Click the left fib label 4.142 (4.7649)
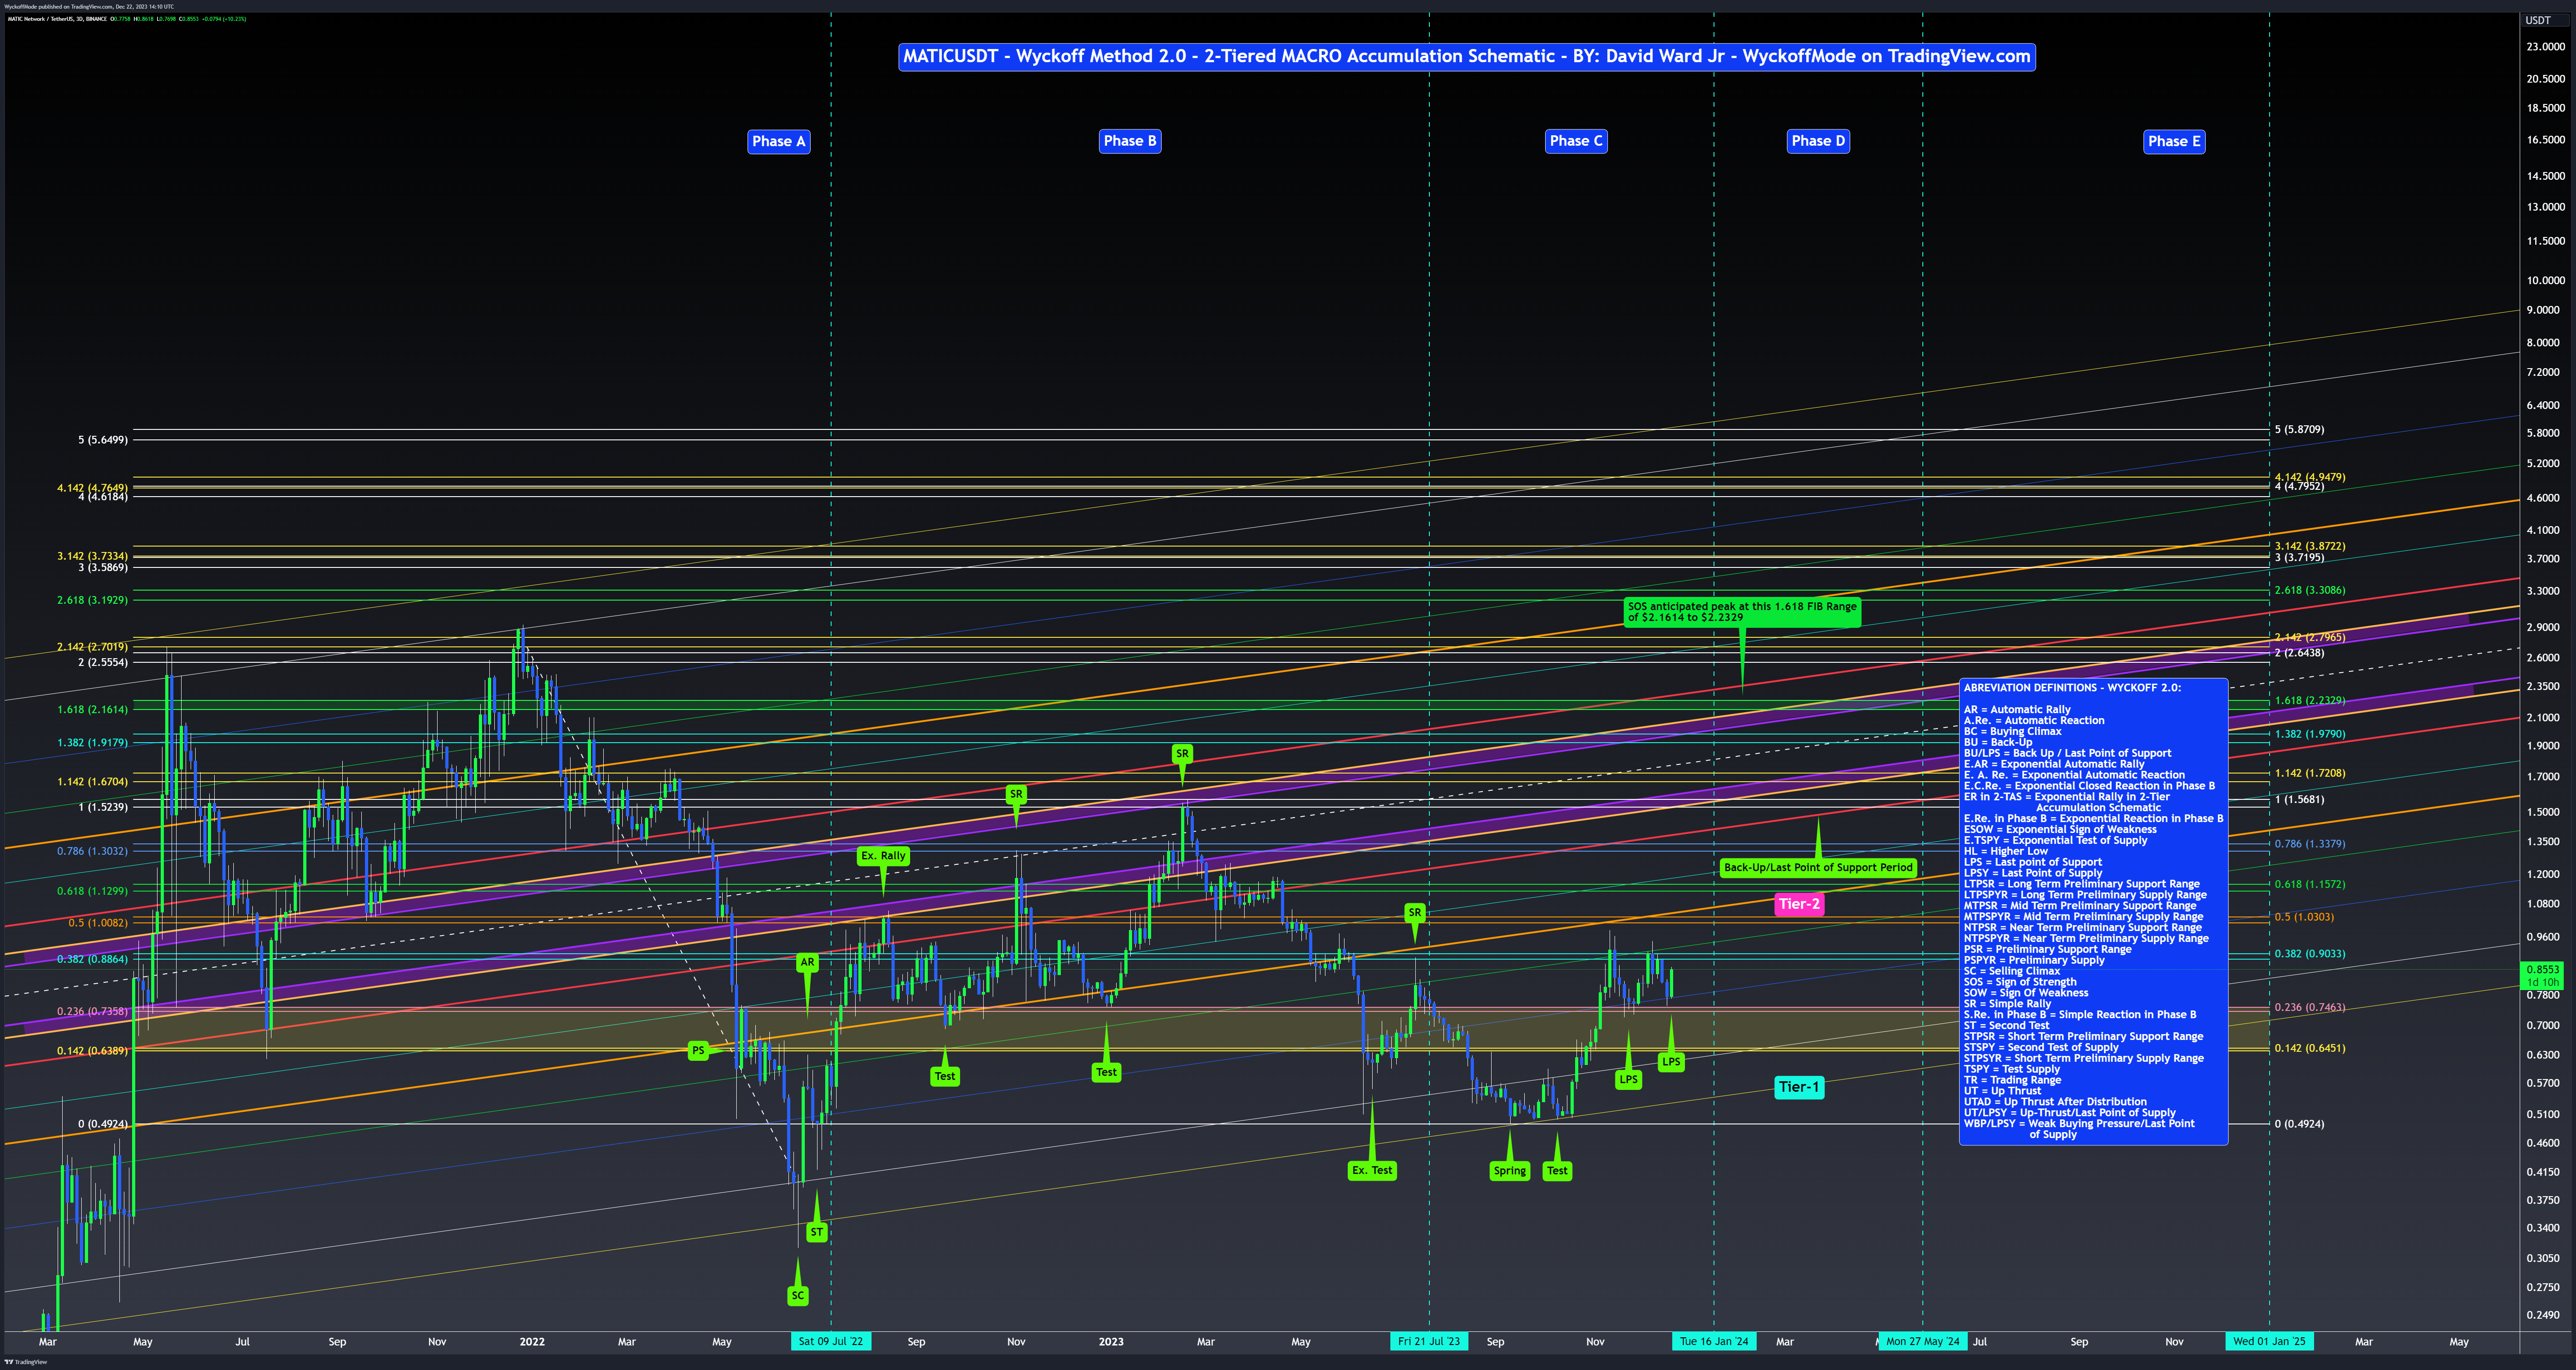This screenshot has width=2576, height=1370. [x=92, y=488]
